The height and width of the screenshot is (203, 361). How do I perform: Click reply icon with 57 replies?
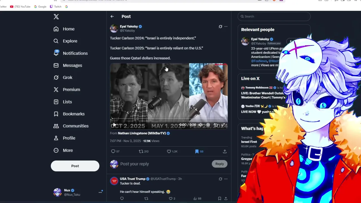[x=115, y=151]
